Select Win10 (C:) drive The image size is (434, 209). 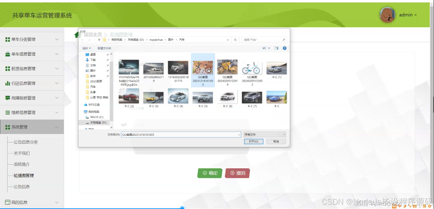(x=94, y=117)
